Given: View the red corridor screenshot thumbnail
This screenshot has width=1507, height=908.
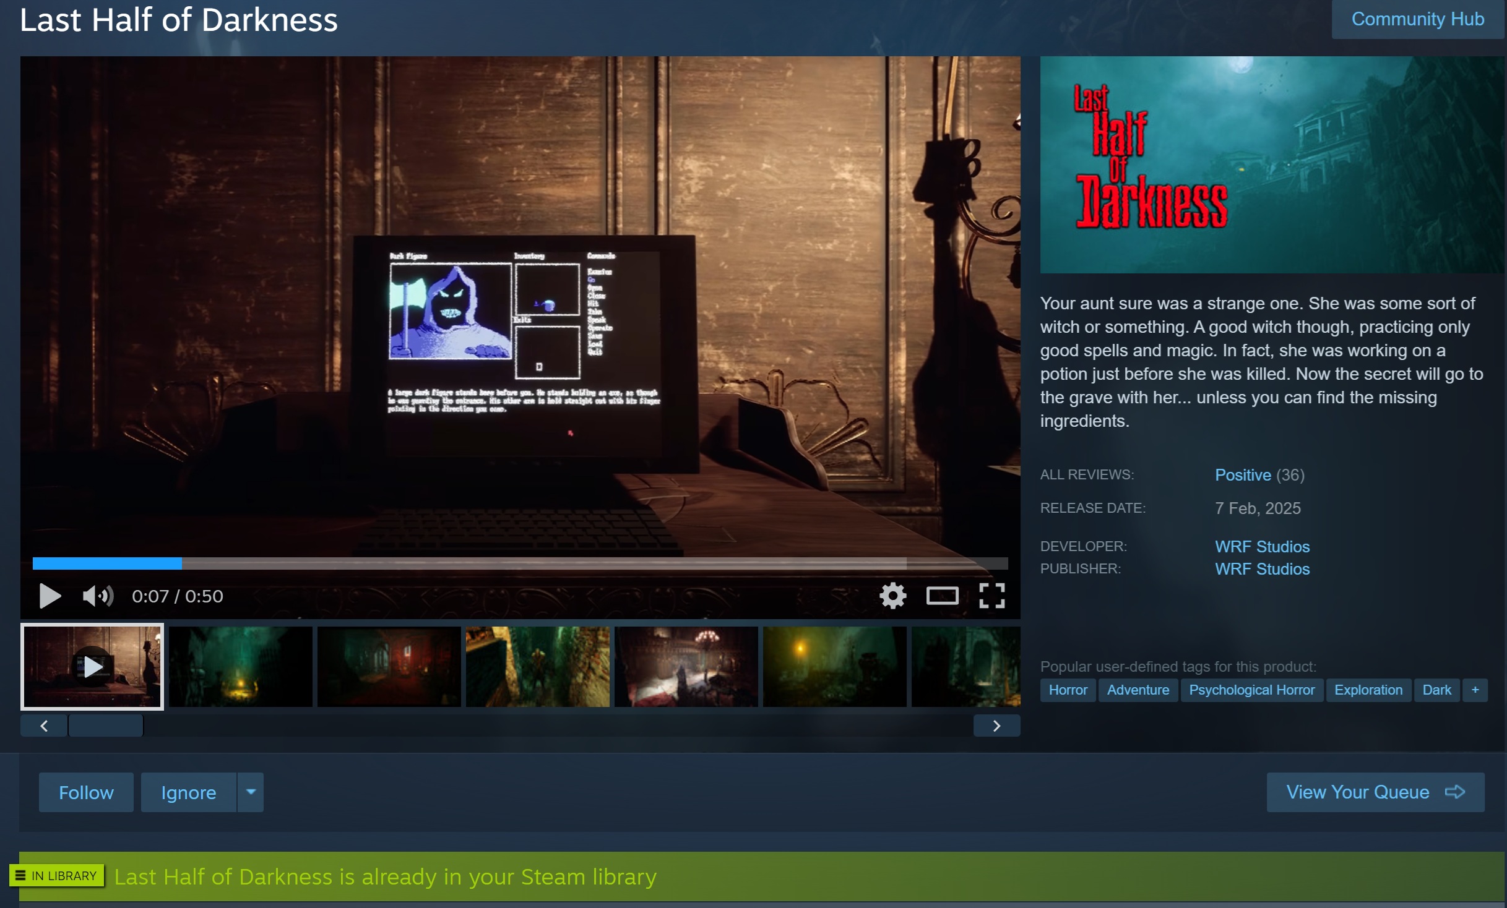Looking at the screenshot, I should [x=389, y=666].
